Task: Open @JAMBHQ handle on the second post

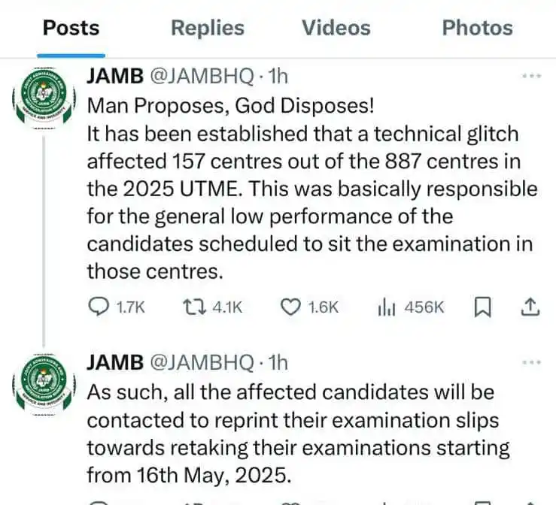Action: click(x=202, y=363)
